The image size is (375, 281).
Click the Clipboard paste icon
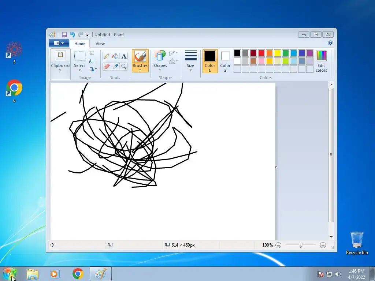[x=60, y=55]
